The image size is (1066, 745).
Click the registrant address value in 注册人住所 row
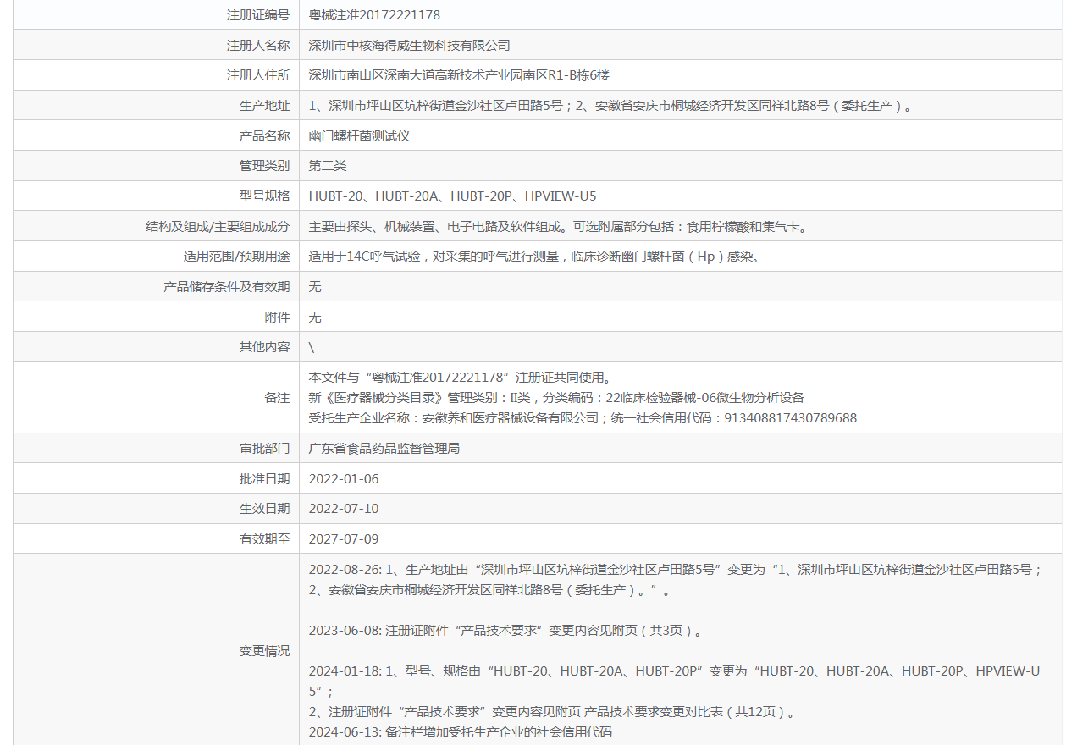coord(459,75)
